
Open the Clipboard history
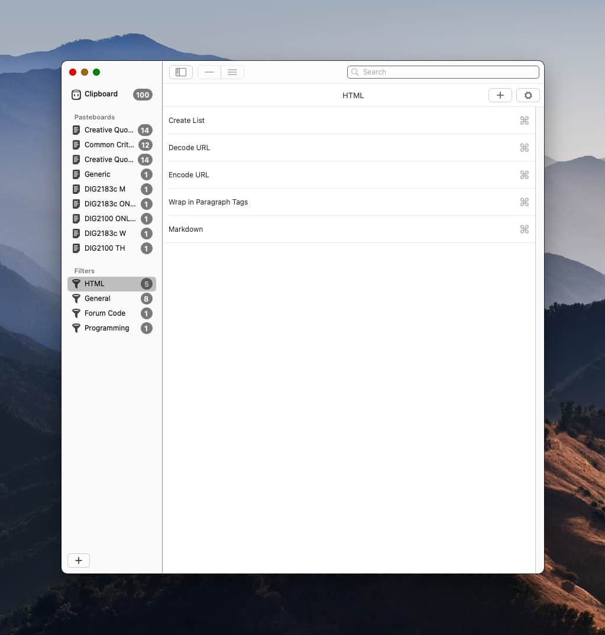pyautogui.click(x=101, y=94)
